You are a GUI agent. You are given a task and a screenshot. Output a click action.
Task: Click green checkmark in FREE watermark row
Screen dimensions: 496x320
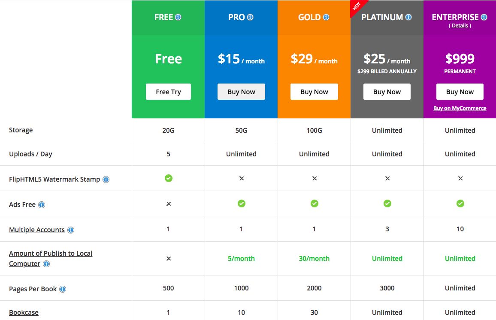[x=169, y=178]
